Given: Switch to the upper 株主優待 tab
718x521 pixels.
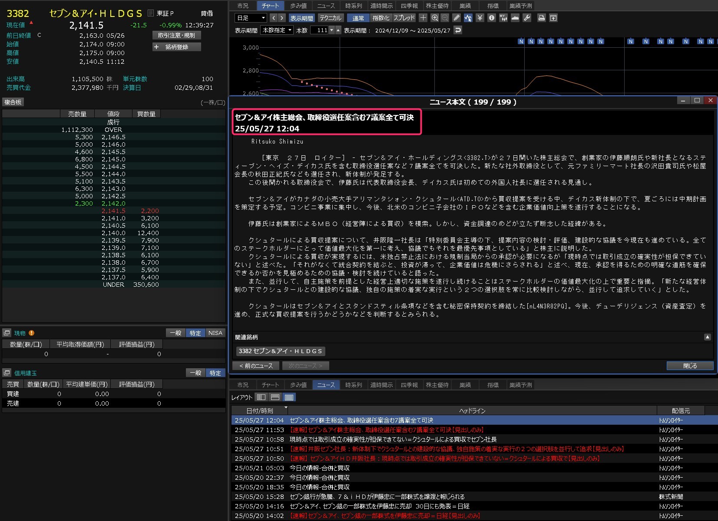Looking at the screenshot, I should (437, 6).
